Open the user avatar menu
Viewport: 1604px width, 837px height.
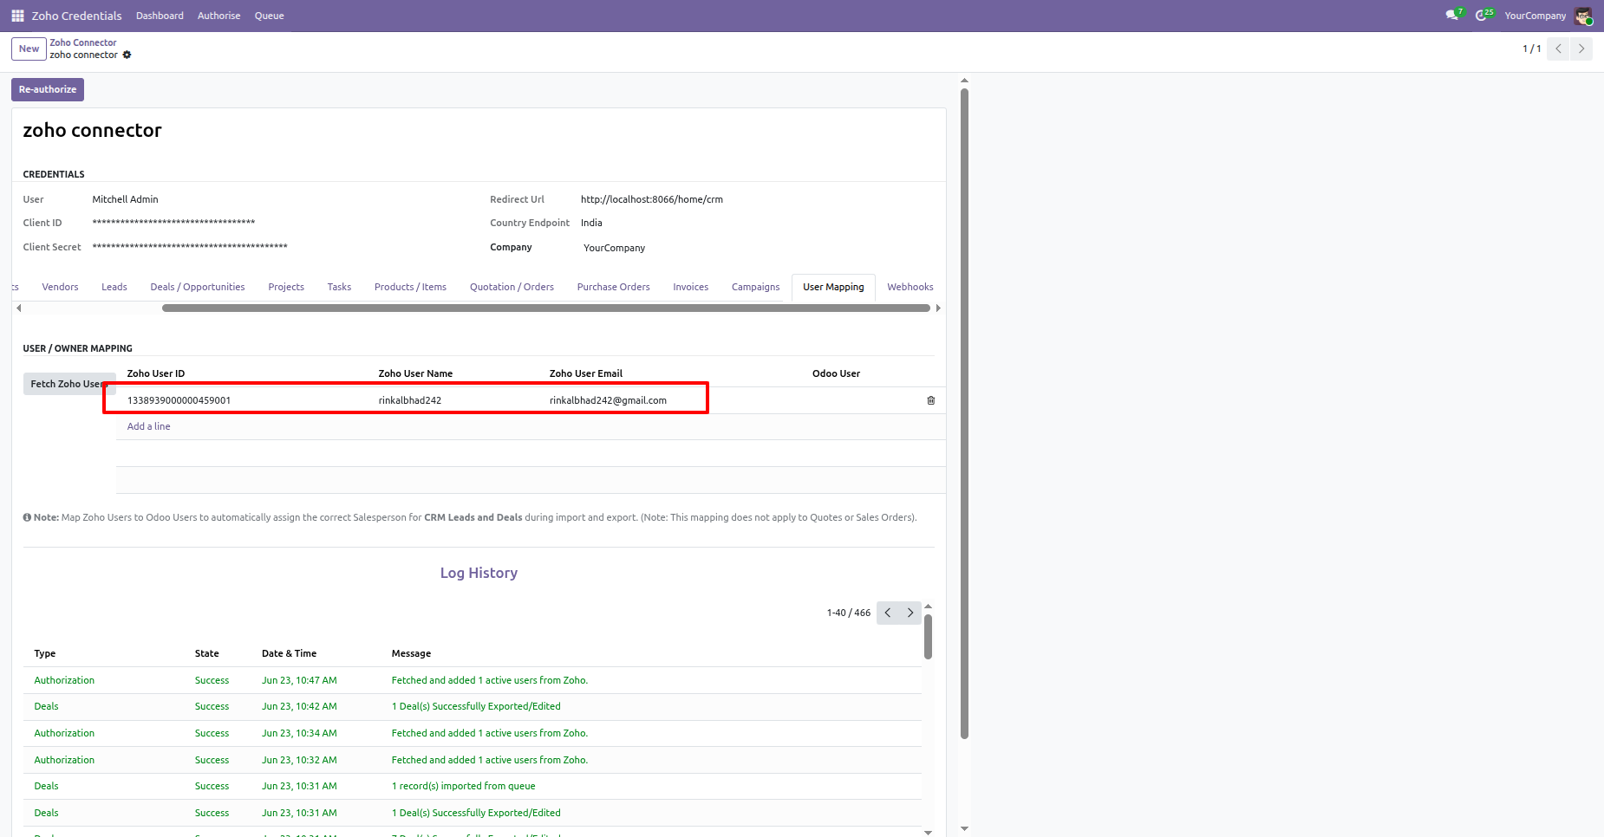pos(1583,16)
